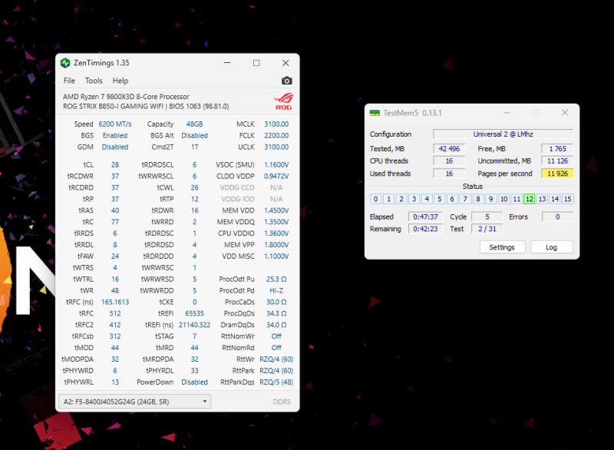Click the Capacity value 48GB
Image resolution: width=614 pixels, height=450 pixels.
195,124
